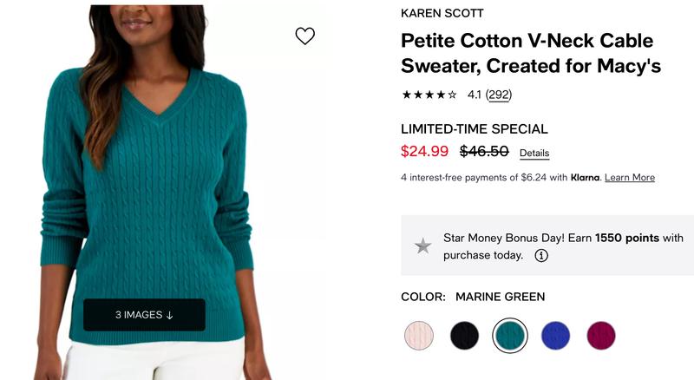
Task: Choose the burgundy color swatch
Action: click(x=600, y=336)
